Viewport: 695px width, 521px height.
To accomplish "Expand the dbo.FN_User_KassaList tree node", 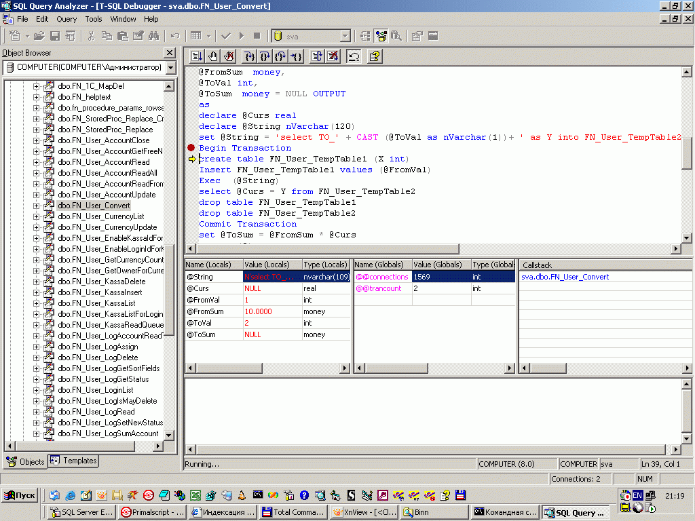I will pyautogui.click(x=37, y=303).
